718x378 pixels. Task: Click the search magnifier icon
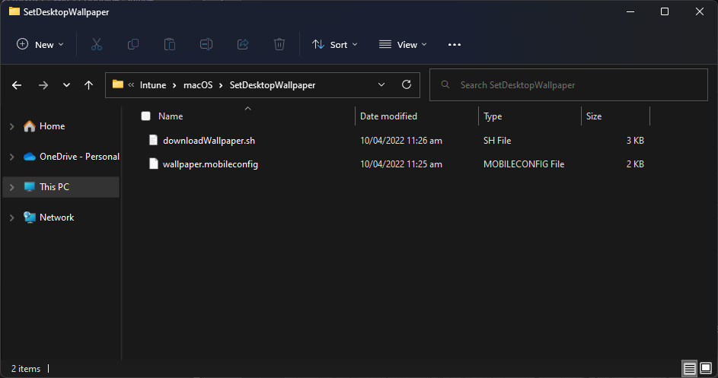click(445, 84)
